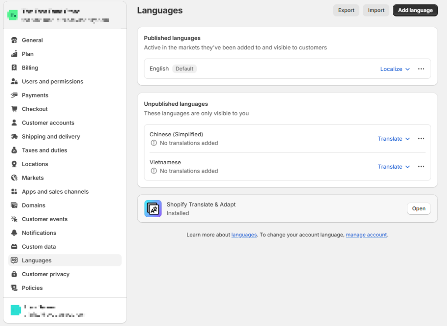Go to General settings
The height and width of the screenshot is (326, 447).
65,40
